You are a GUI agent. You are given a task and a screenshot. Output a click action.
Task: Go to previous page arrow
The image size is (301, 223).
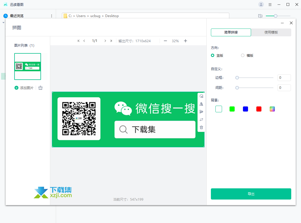(84, 41)
